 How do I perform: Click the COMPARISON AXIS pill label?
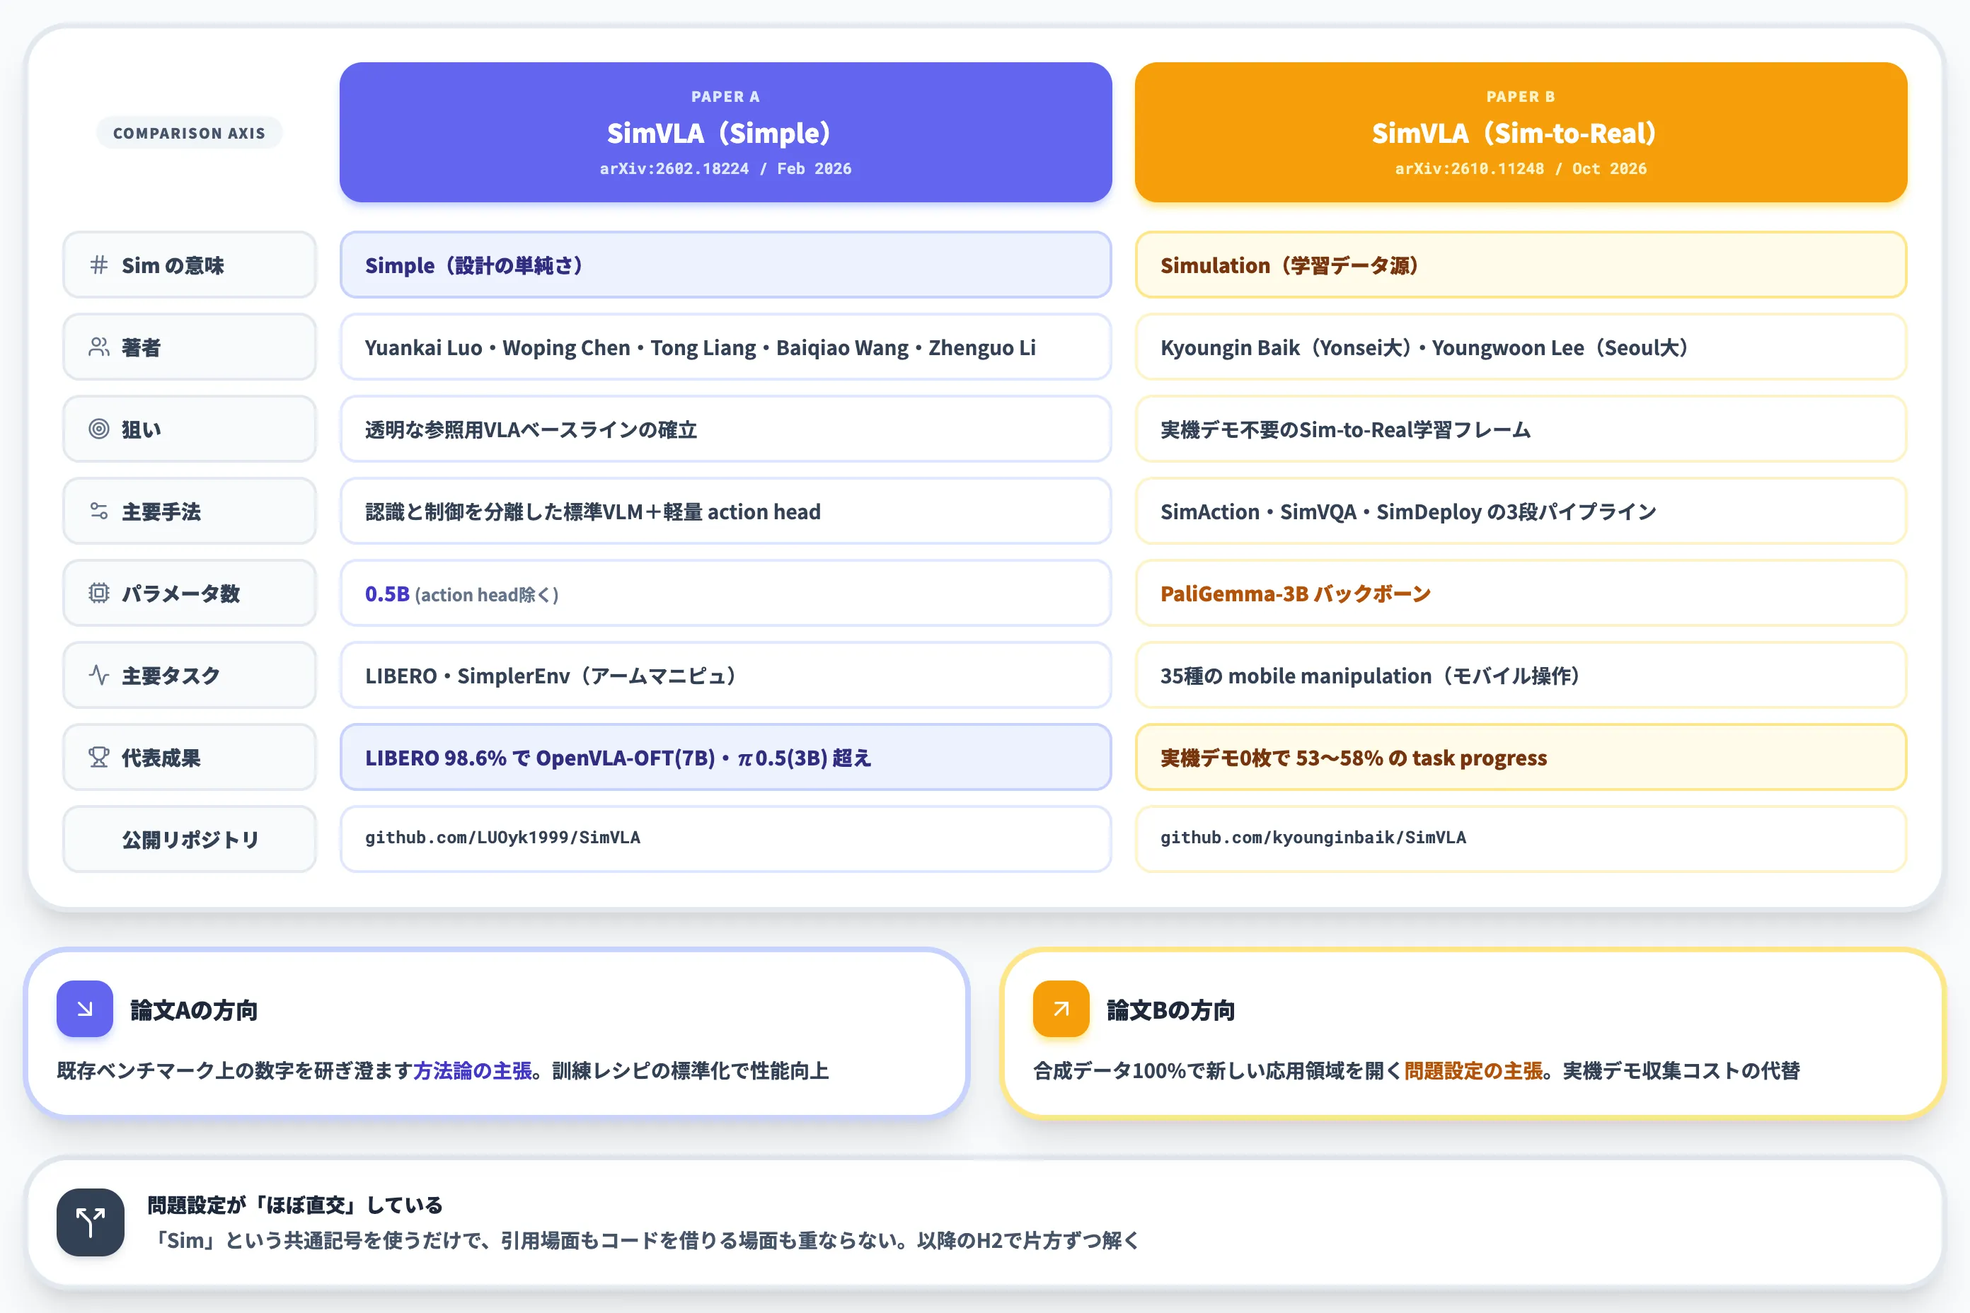click(x=190, y=133)
